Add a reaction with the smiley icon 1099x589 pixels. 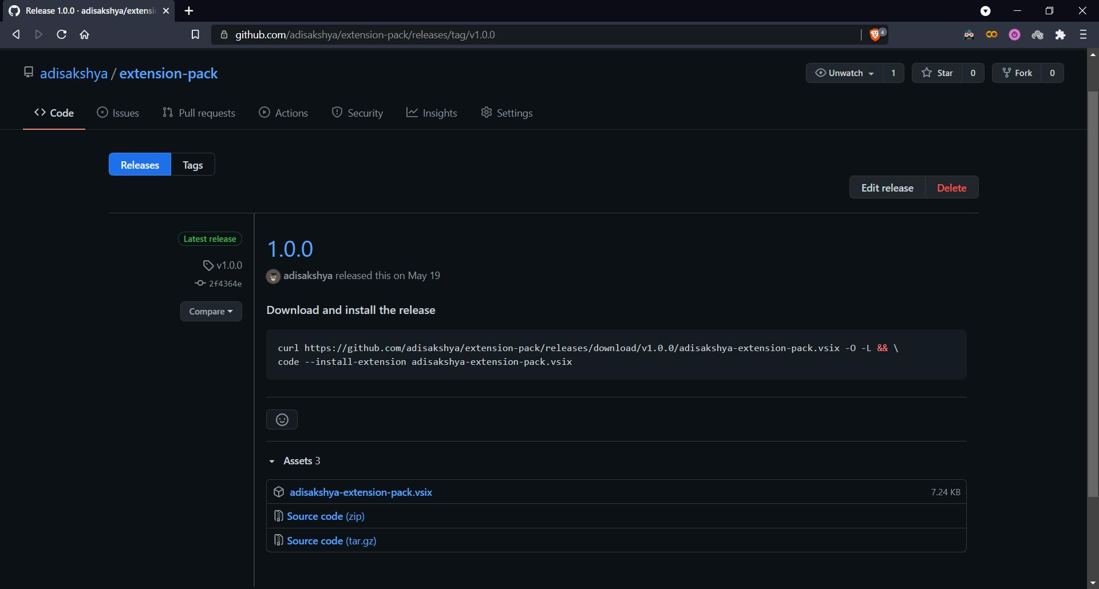[282, 420]
